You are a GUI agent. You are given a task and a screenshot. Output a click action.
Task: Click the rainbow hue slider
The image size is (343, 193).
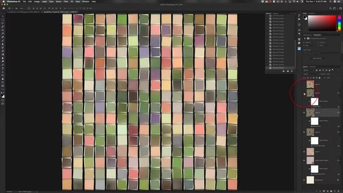click(339, 23)
